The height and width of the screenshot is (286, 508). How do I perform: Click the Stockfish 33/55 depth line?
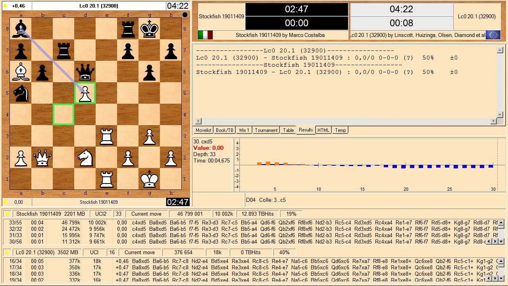250,222
